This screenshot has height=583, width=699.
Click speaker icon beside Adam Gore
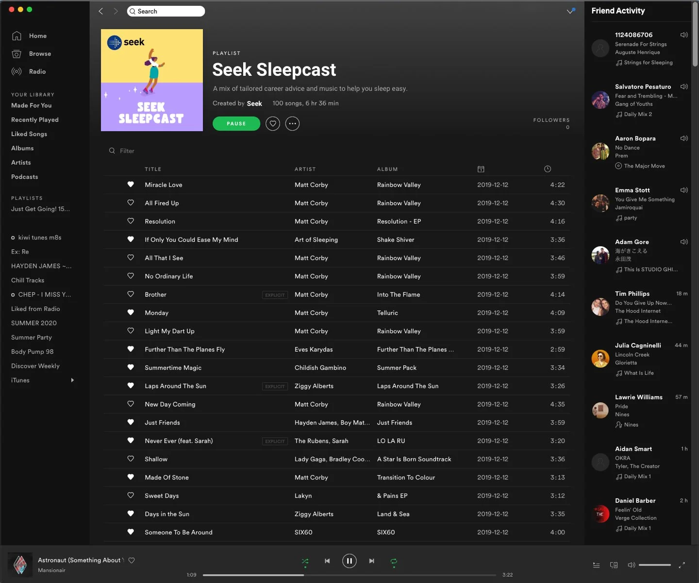click(684, 242)
